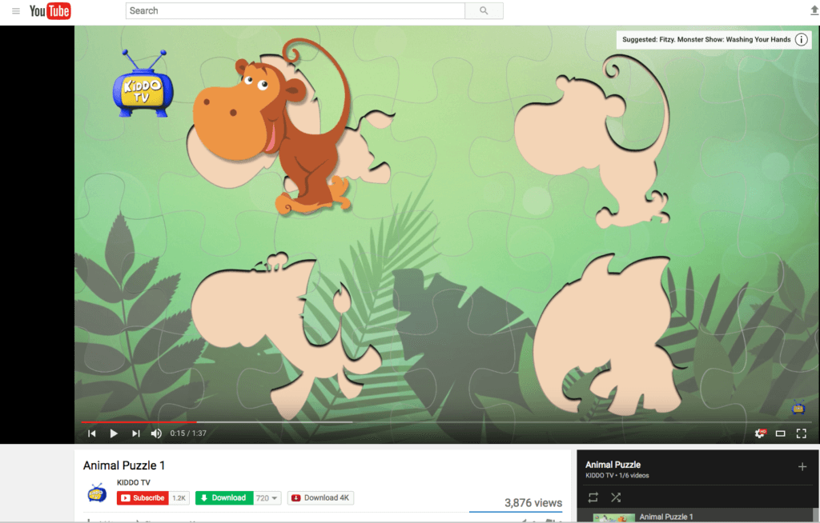Open the player settings gear

point(760,433)
